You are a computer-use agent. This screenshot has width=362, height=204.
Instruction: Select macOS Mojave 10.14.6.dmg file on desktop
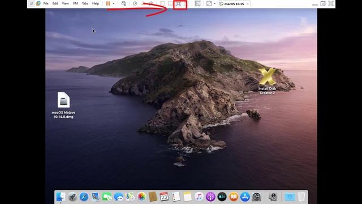63,105
